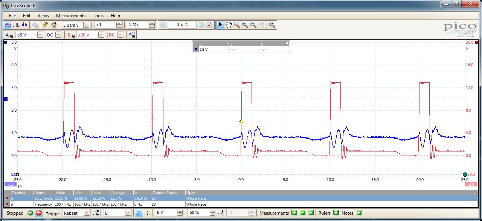This screenshot has height=221, width=482.
Task: Click the red Stop capture button
Action: pos(39,213)
